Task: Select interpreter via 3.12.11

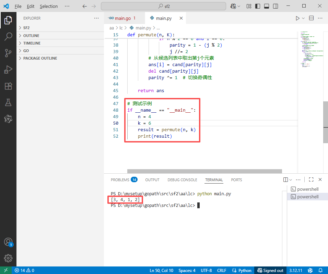Action: (295, 271)
